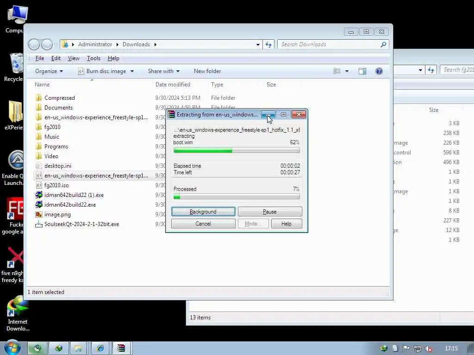Click the Recycle Bin desktop icon
Screen dimensions: 474x355
15,67
